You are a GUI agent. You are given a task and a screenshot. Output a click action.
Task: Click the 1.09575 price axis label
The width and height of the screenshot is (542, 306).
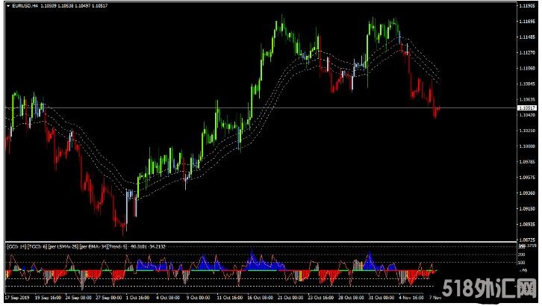[x=527, y=177]
